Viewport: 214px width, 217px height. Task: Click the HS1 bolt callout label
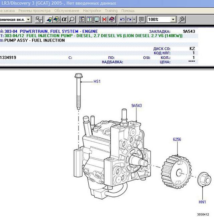(x=97, y=81)
